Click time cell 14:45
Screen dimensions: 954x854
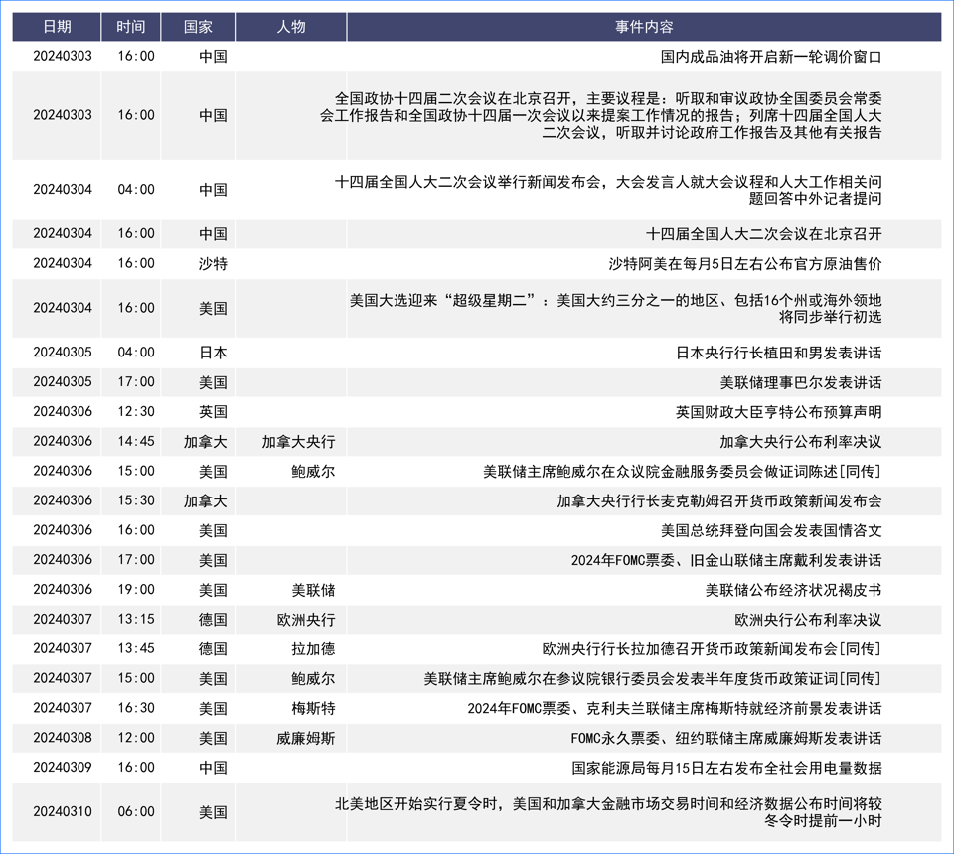click(136, 441)
